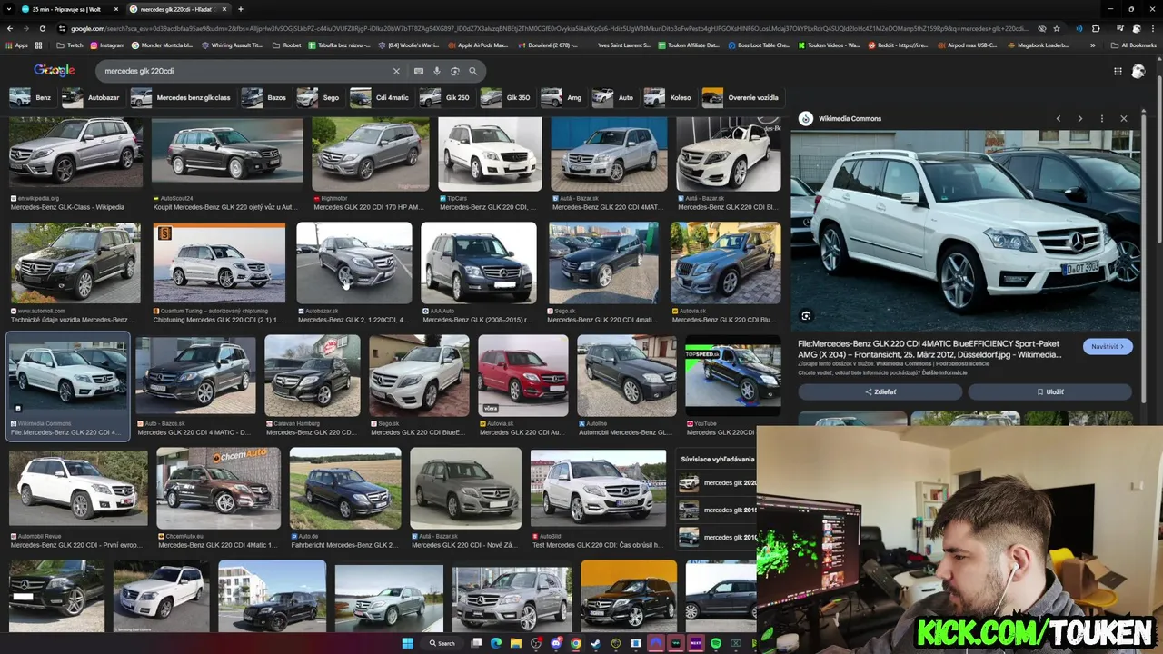Expand hidden bookmarks overflow chevron

1093,45
